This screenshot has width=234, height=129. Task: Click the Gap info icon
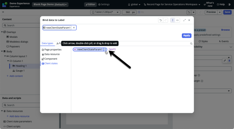[x=199, y=75]
